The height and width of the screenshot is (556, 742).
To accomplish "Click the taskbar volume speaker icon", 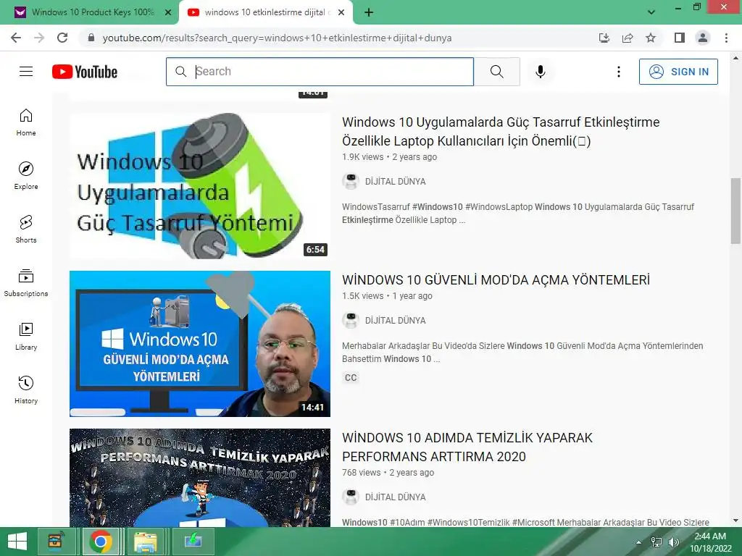I will (x=673, y=542).
